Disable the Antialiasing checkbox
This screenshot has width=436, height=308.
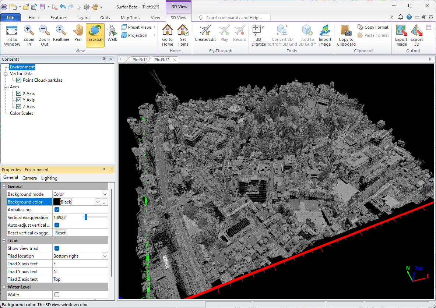(57, 210)
